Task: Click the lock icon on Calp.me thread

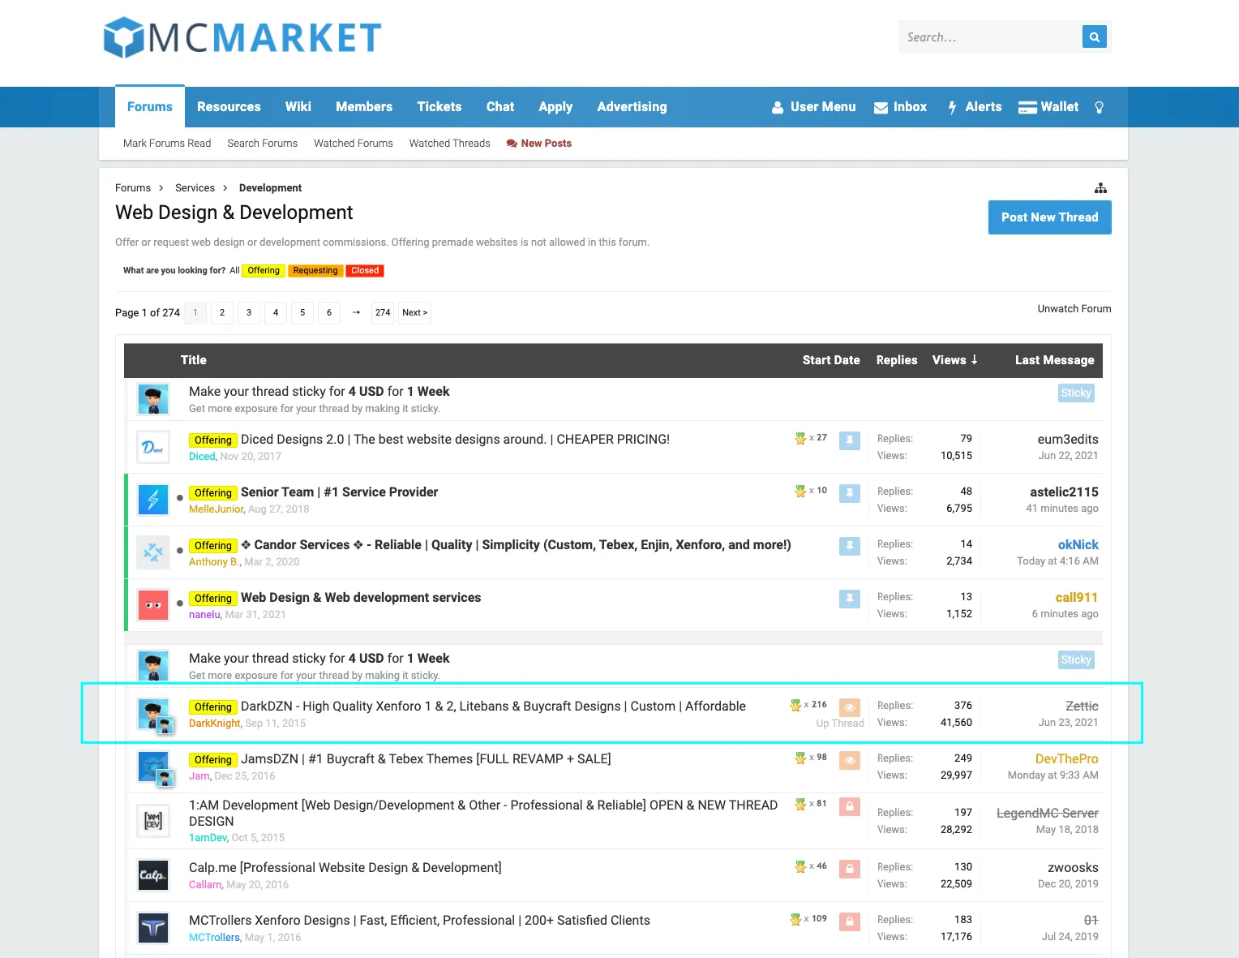Action: pyautogui.click(x=849, y=869)
